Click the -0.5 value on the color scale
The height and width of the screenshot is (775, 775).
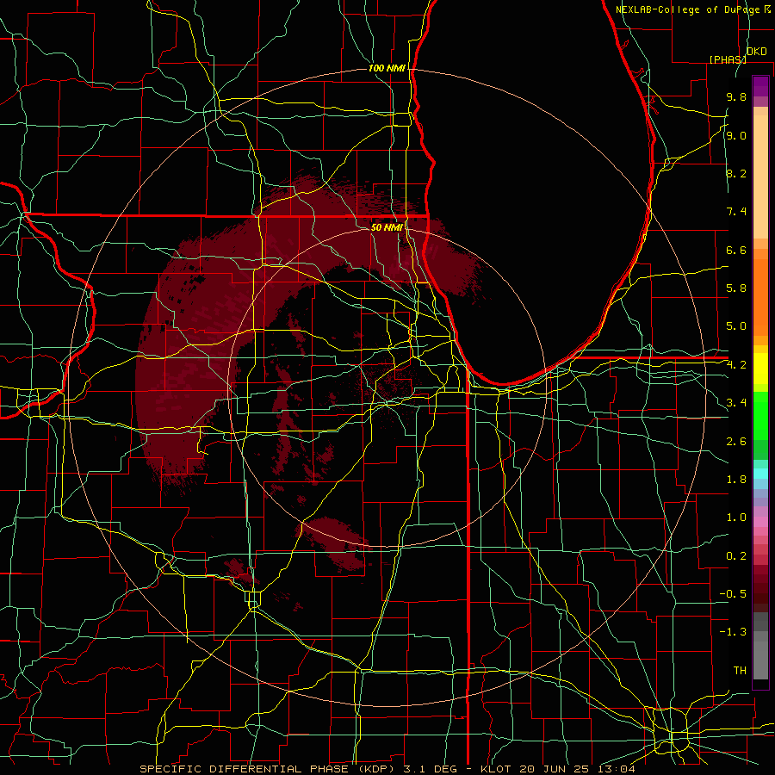coord(733,594)
